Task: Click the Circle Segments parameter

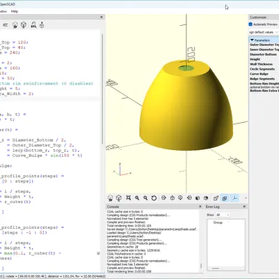Action: tap(262, 69)
